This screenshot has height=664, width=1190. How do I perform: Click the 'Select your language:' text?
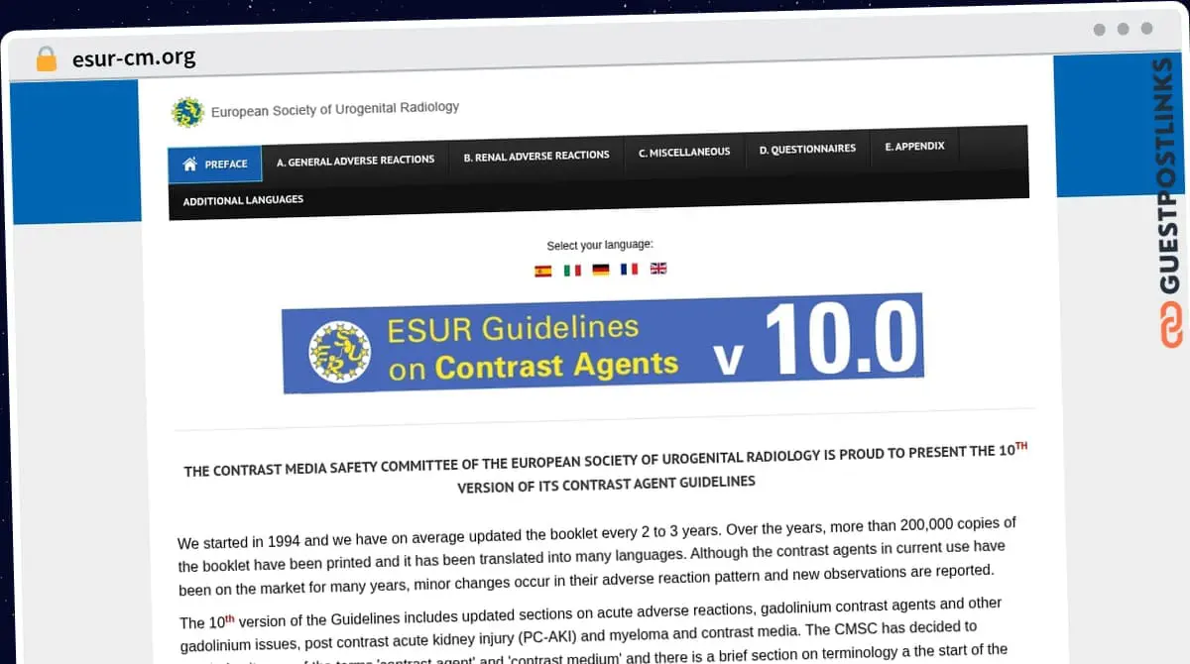pos(600,246)
